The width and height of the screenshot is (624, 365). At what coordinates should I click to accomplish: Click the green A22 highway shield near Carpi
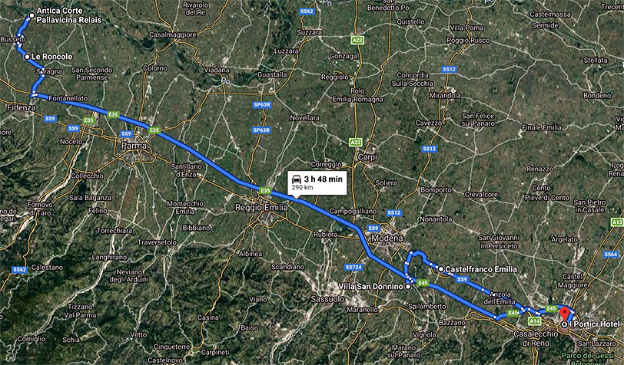tap(355, 142)
